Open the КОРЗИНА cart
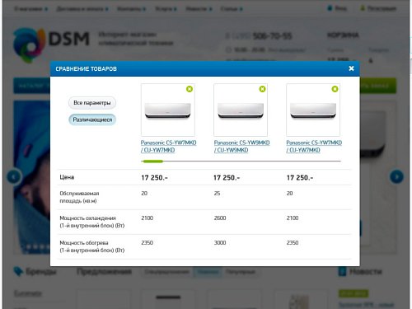 tap(343, 35)
